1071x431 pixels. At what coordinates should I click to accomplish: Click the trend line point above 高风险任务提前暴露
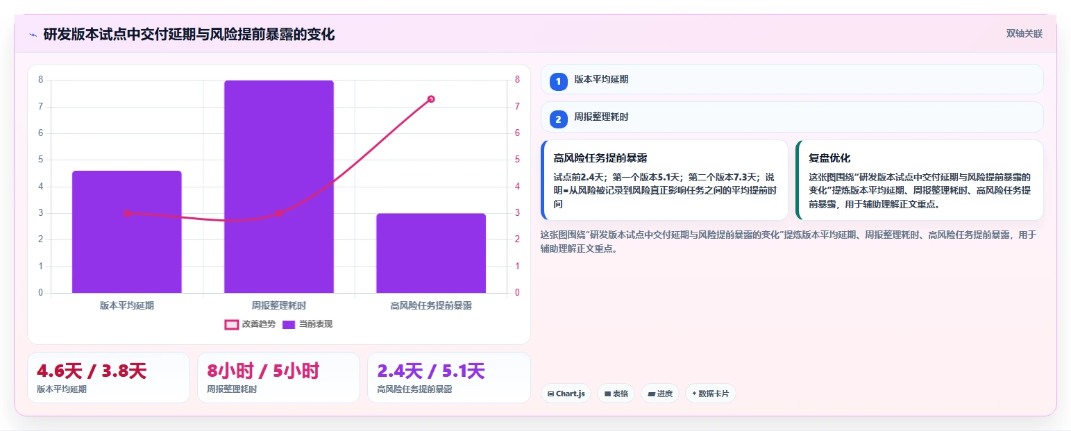pos(431,99)
